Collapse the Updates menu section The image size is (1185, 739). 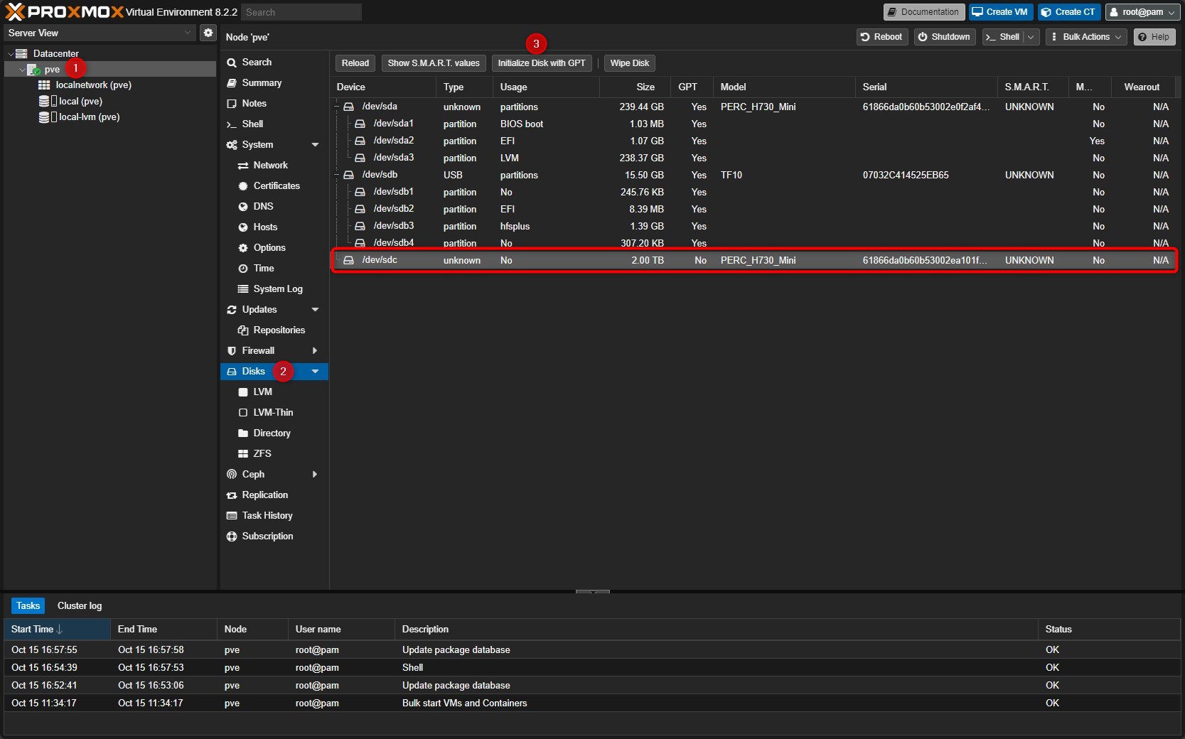point(315,310)
